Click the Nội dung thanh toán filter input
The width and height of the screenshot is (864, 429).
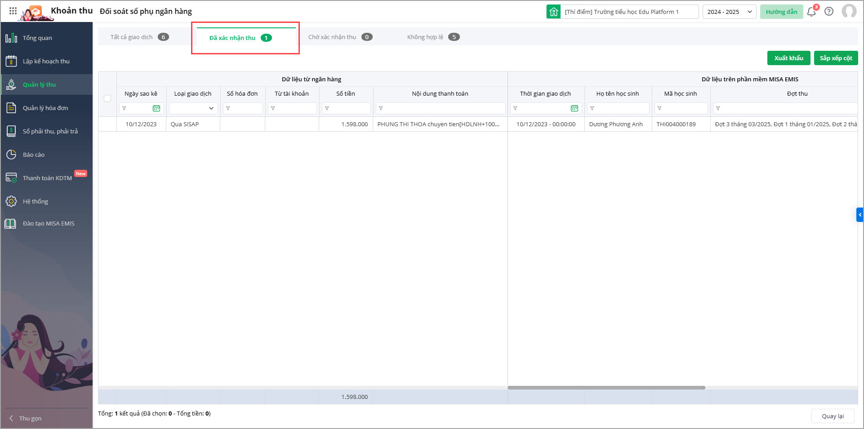pos(441,108)
